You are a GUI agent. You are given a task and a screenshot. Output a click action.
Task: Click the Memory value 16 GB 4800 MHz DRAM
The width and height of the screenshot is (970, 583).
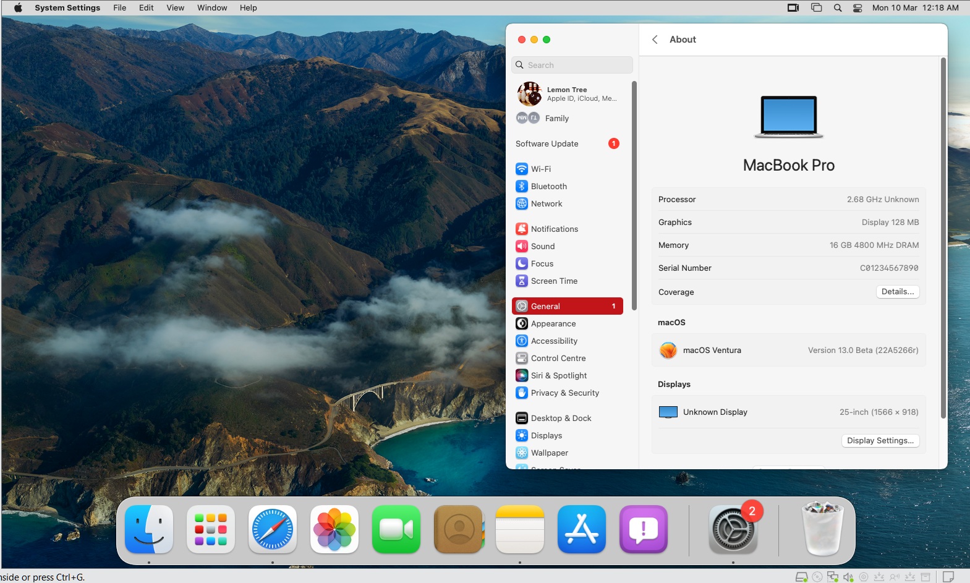pyautogui.click(x=874, y=245)
